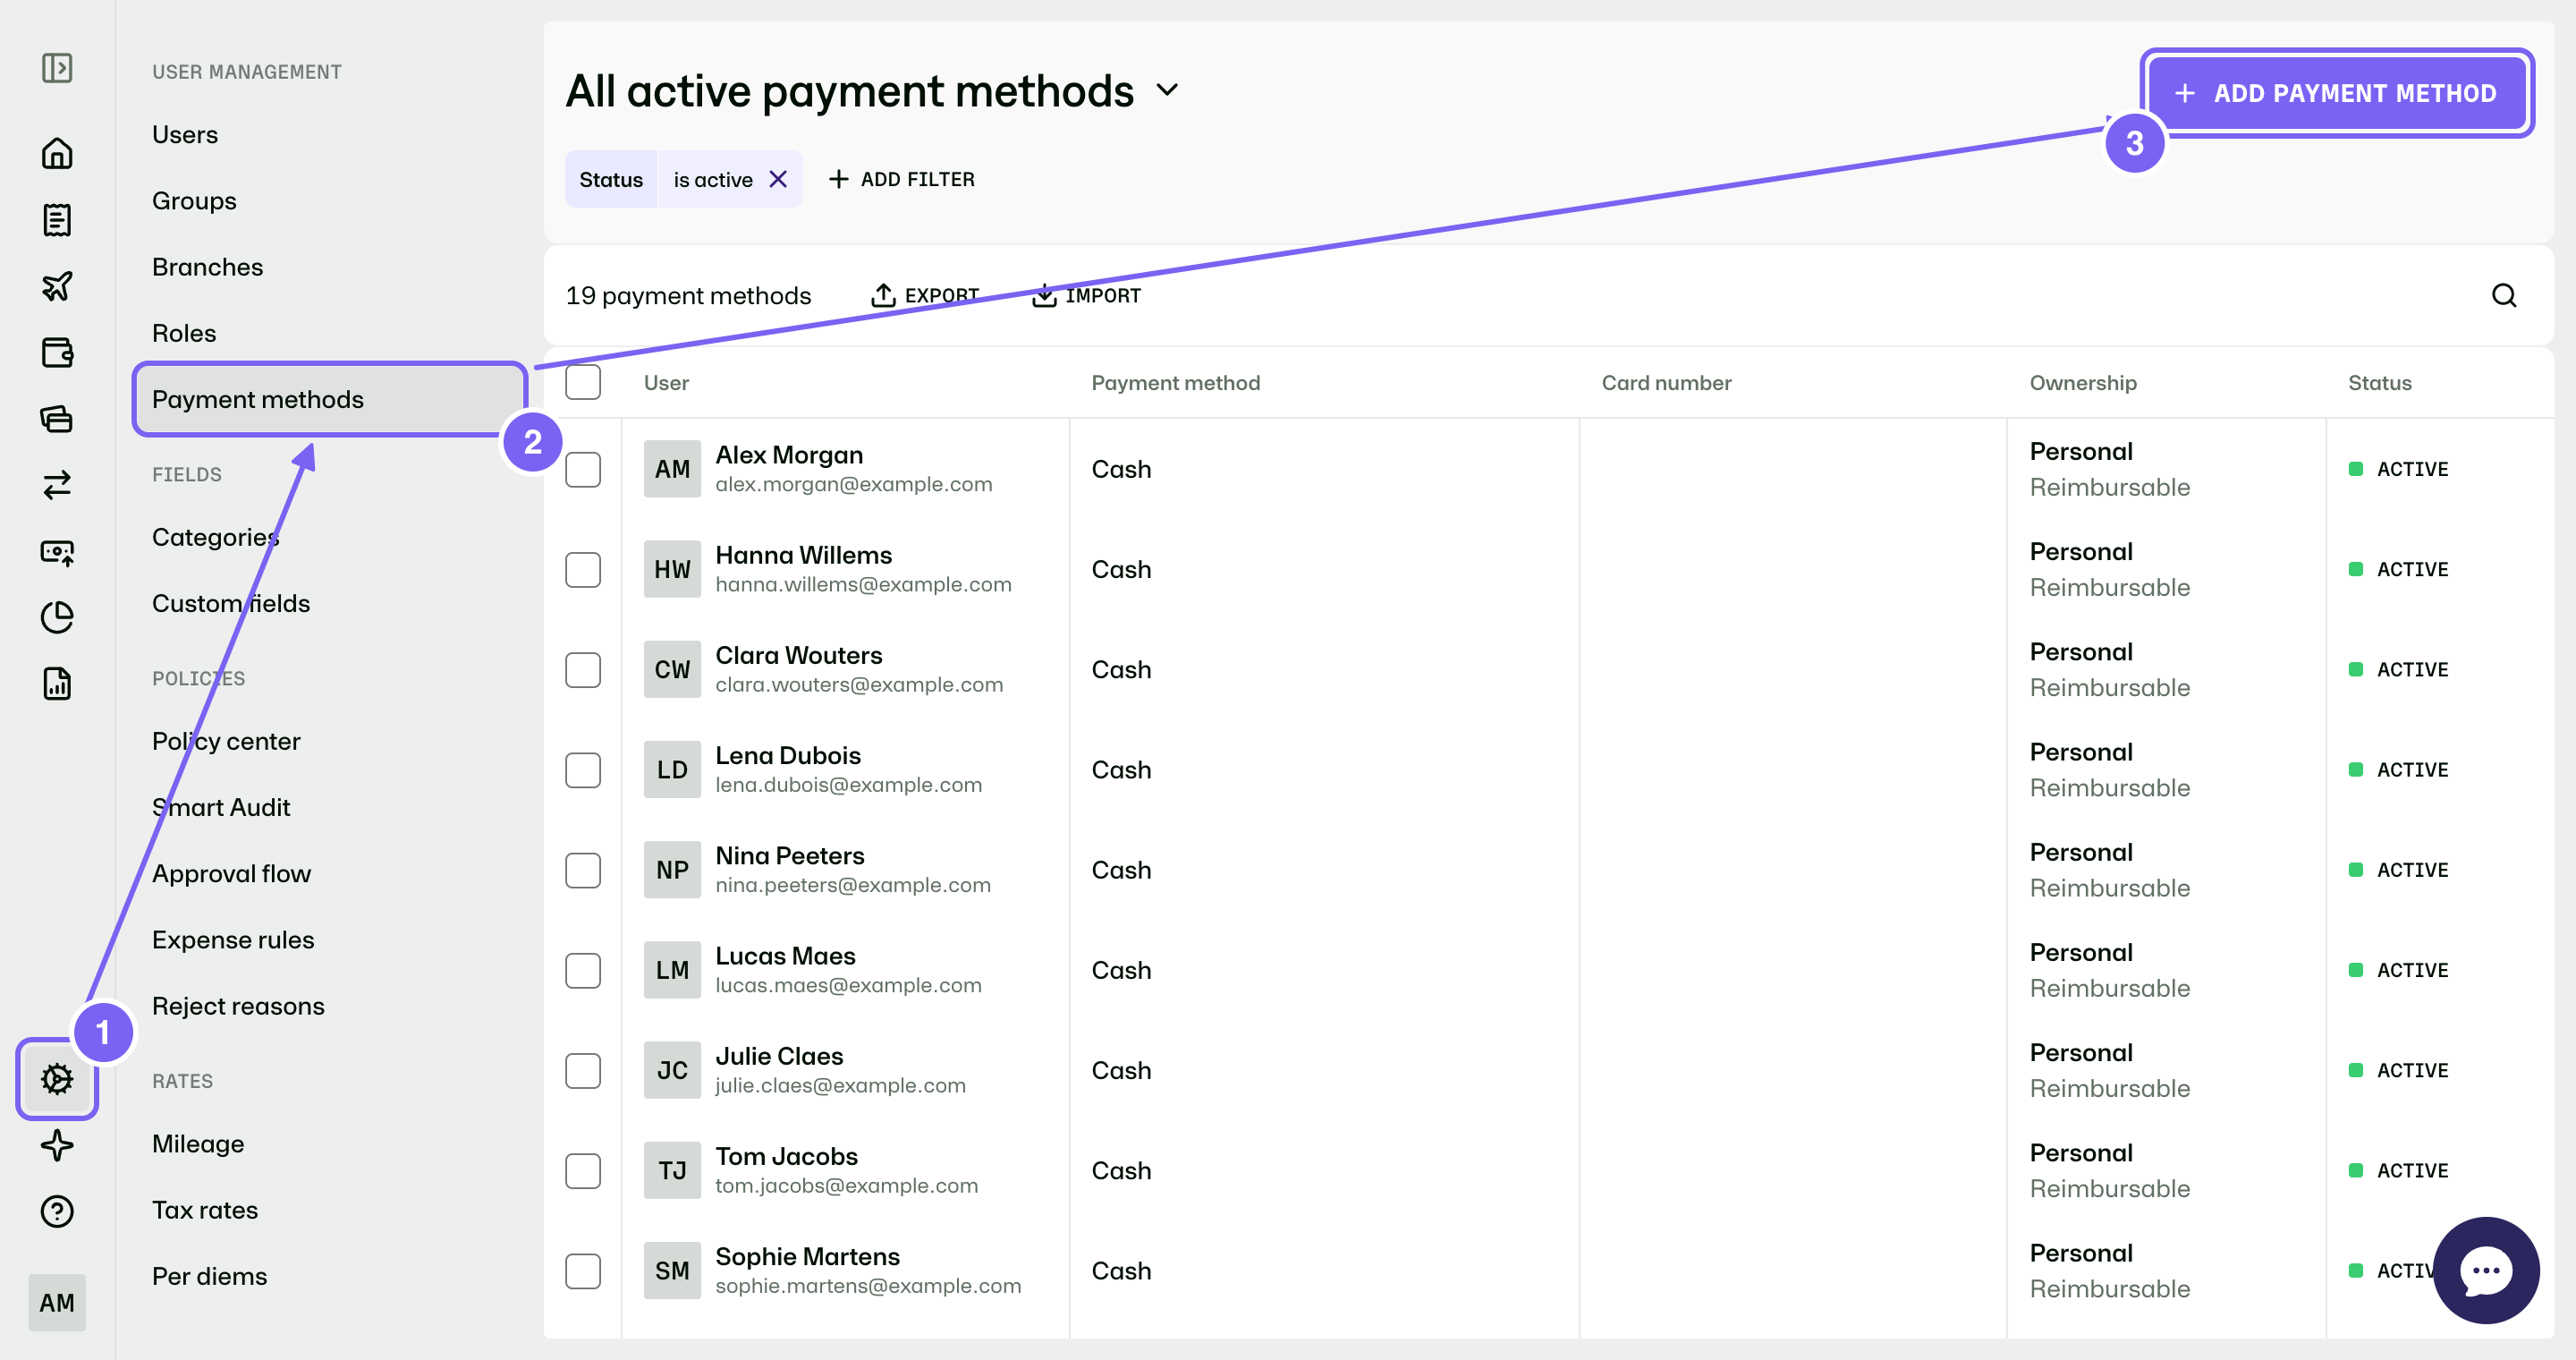Open Per diems menu item

click(210, 1276)
